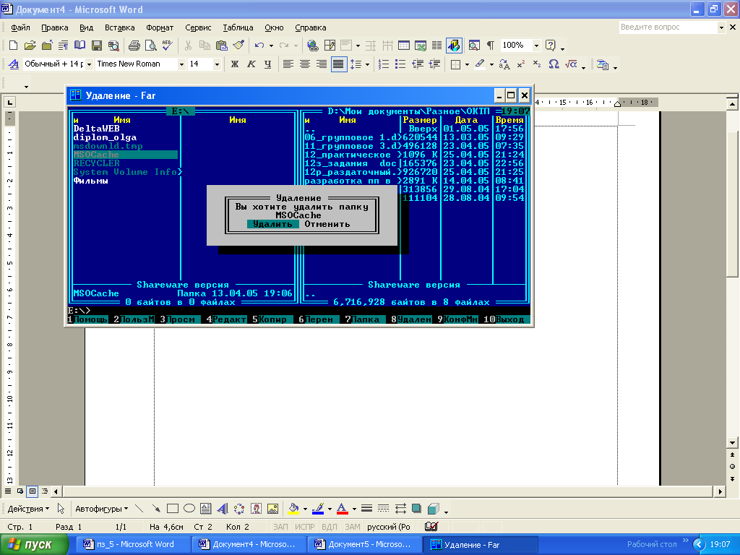Open font color (red A) on drawing toolbar
Image resolution: width=740 pixels, height=555 pixels.
coord(343,509)
